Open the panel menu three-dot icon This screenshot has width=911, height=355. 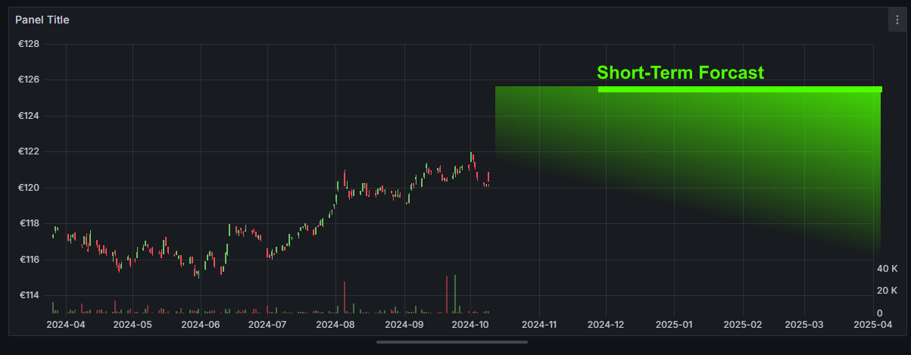896,20
